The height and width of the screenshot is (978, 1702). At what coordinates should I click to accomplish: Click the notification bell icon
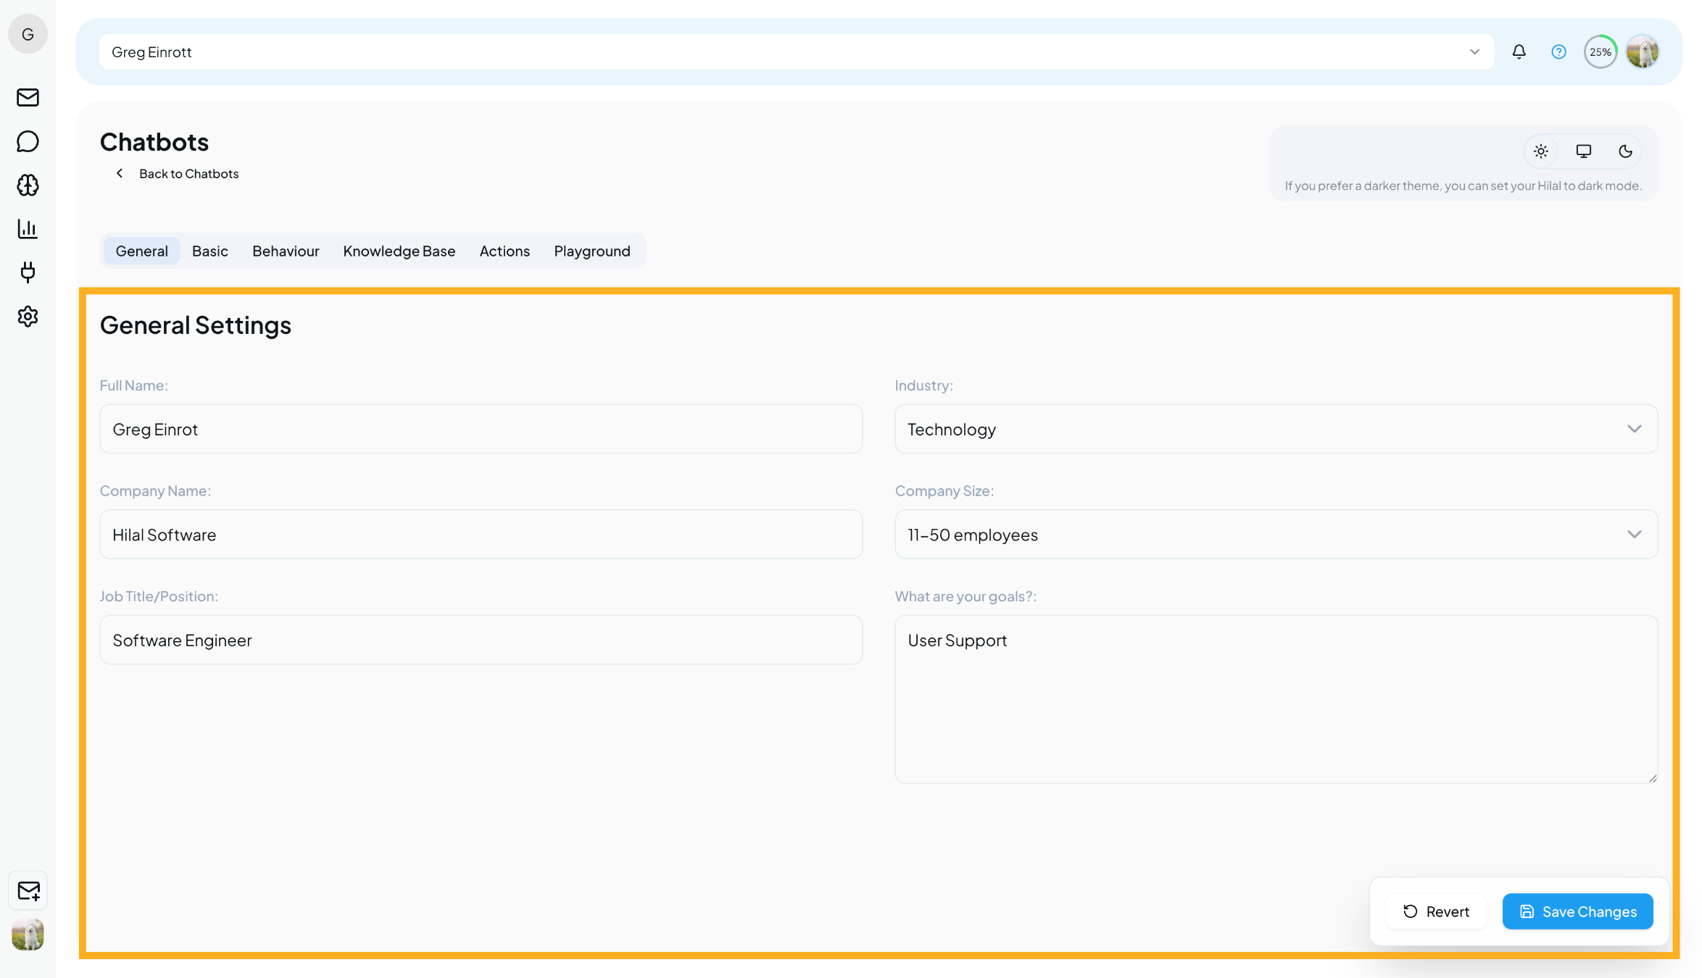click(1519, 51)
